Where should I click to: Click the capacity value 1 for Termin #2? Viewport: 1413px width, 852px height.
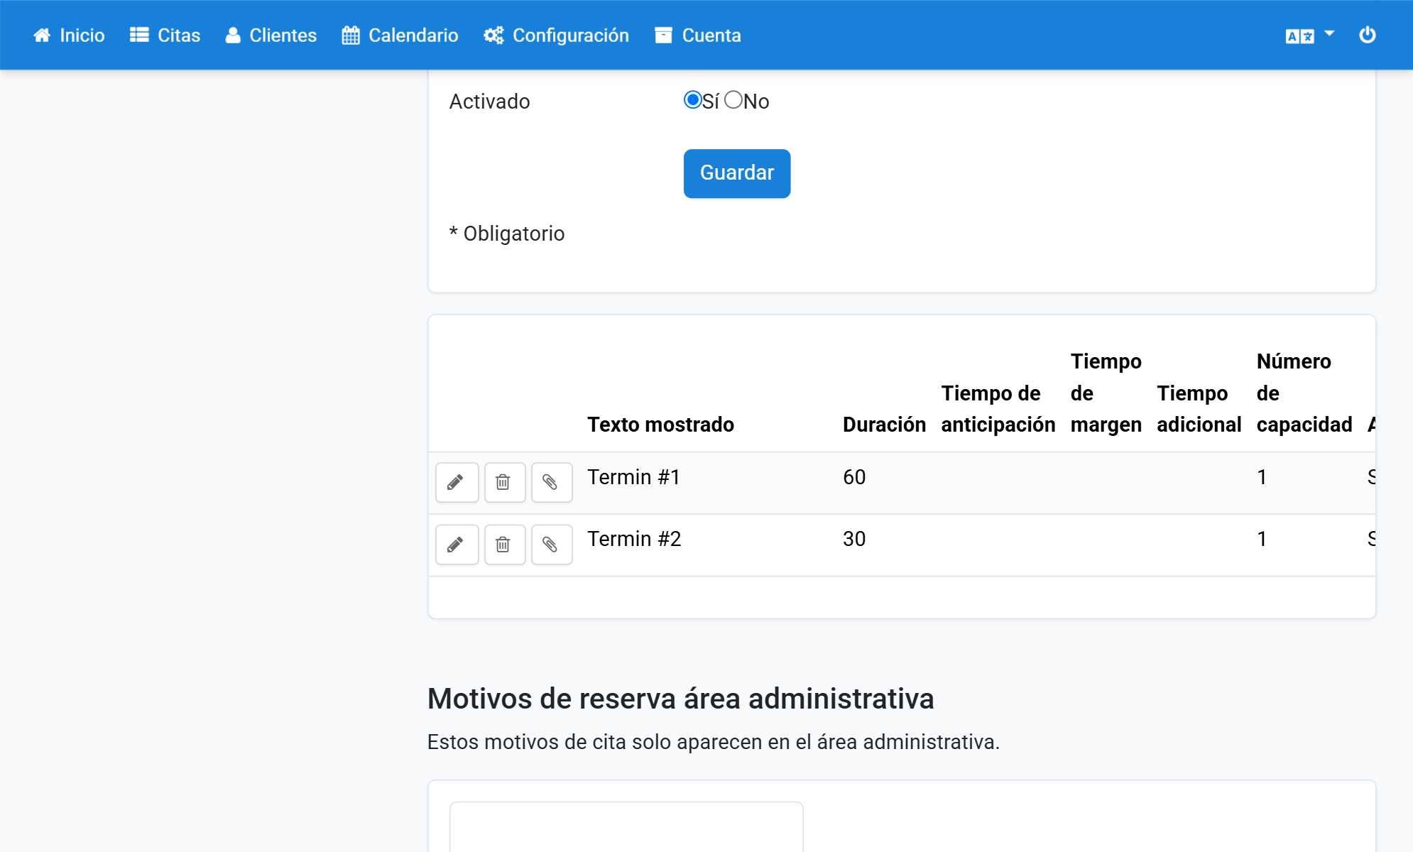pos(1262,539)
